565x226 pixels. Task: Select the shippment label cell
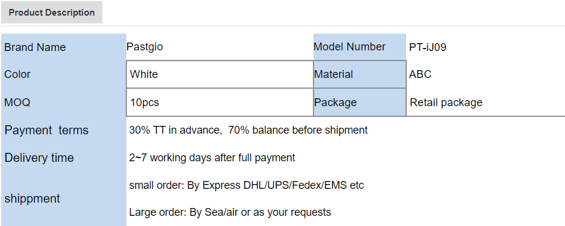(64, 198)
